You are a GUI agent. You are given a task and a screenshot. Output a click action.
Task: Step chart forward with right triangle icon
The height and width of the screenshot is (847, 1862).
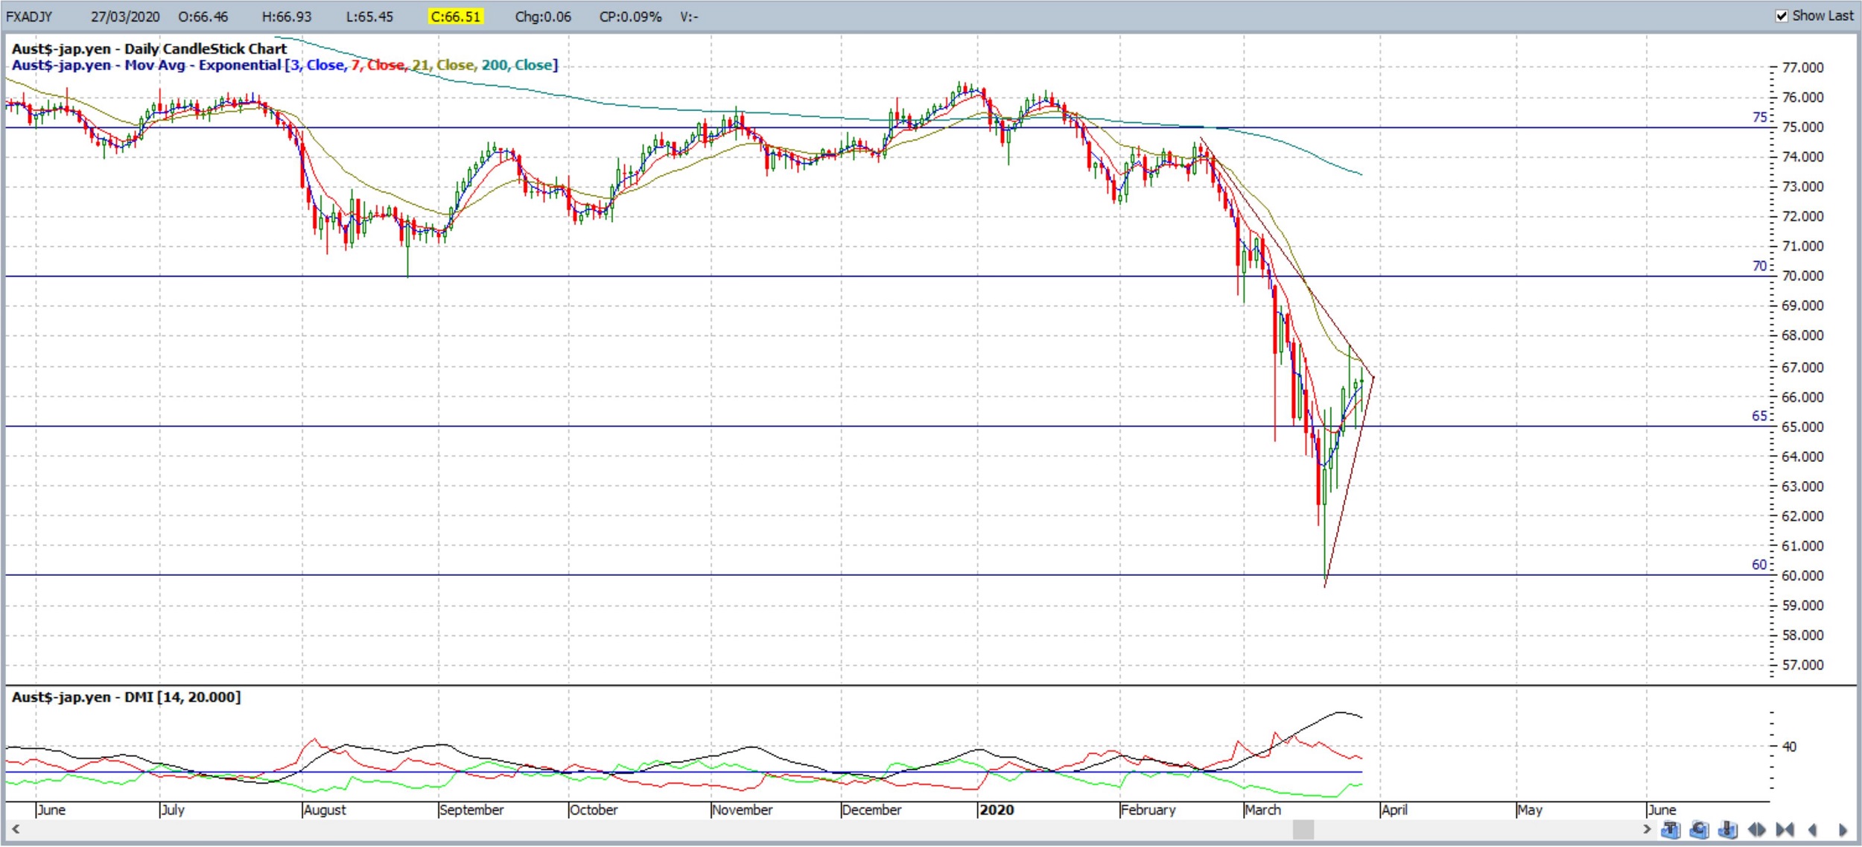click(x=1842, y=829)
